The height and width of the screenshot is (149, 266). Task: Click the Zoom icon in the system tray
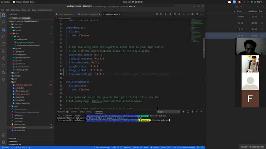[x=234, y=2]
